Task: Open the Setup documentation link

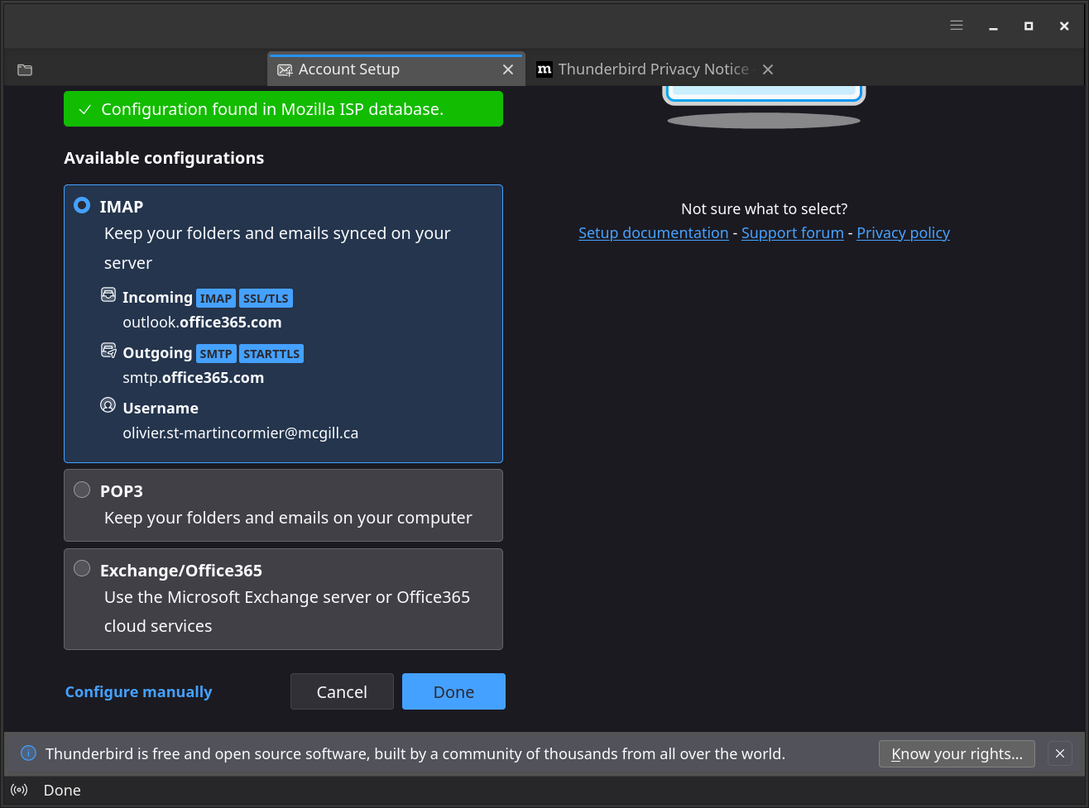Action: [654, 233]
